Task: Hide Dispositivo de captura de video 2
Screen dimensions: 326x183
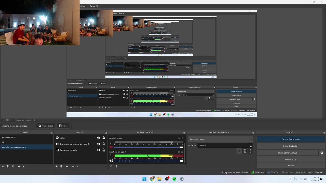Action: (x=99, y=144)
